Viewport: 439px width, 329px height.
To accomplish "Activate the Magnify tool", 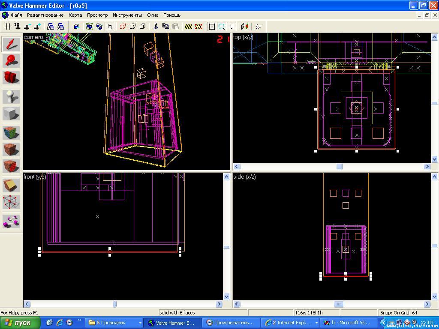I will click(11, 61).
